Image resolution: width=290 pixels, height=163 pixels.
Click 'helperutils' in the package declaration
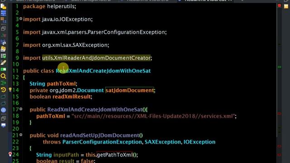(x=61, y=6)
